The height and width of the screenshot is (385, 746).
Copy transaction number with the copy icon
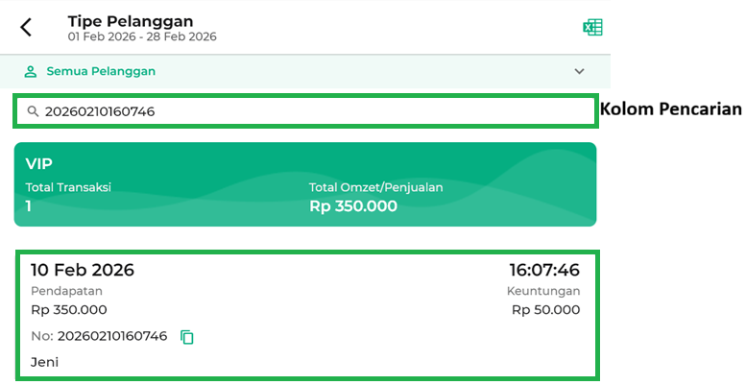[188, 337]
